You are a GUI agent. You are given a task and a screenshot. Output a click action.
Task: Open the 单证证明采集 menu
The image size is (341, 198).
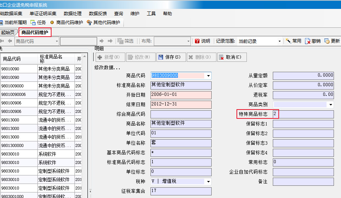(43, 13)
